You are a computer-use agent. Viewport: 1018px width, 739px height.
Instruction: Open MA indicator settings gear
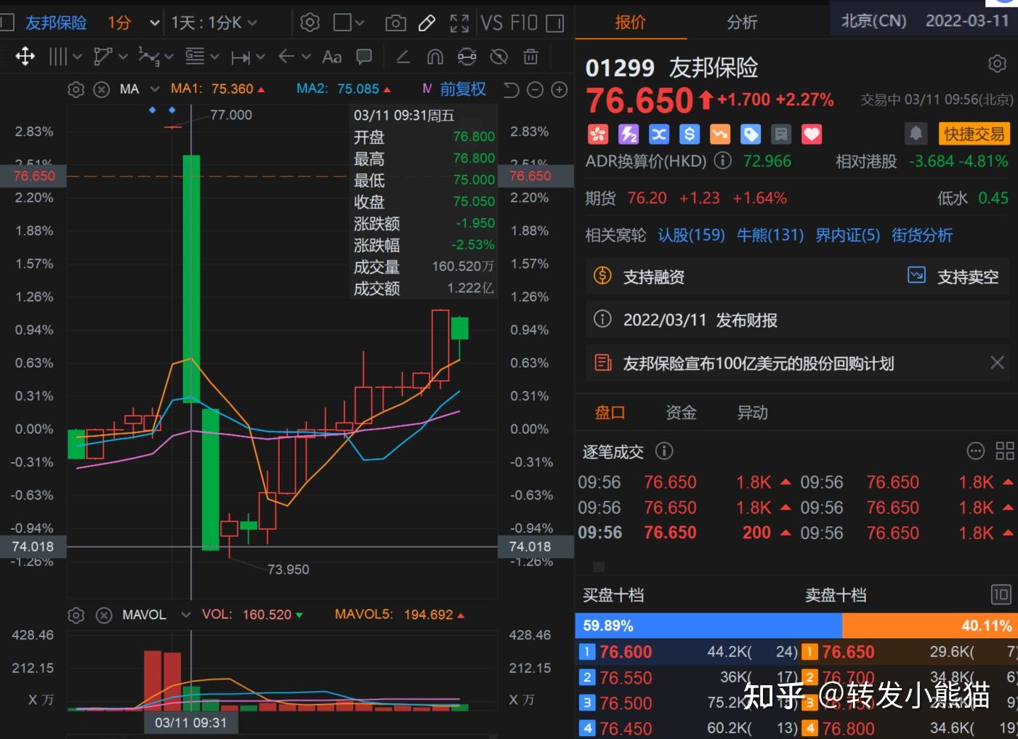(76, 89)
